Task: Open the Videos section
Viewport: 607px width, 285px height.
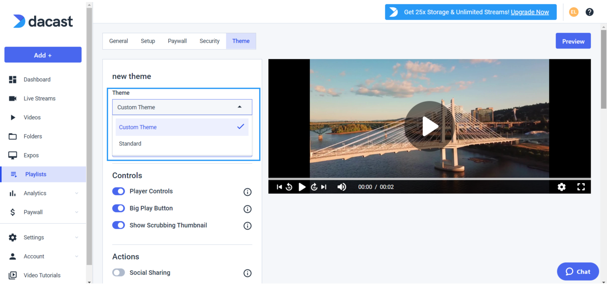Action: point(32,117)
